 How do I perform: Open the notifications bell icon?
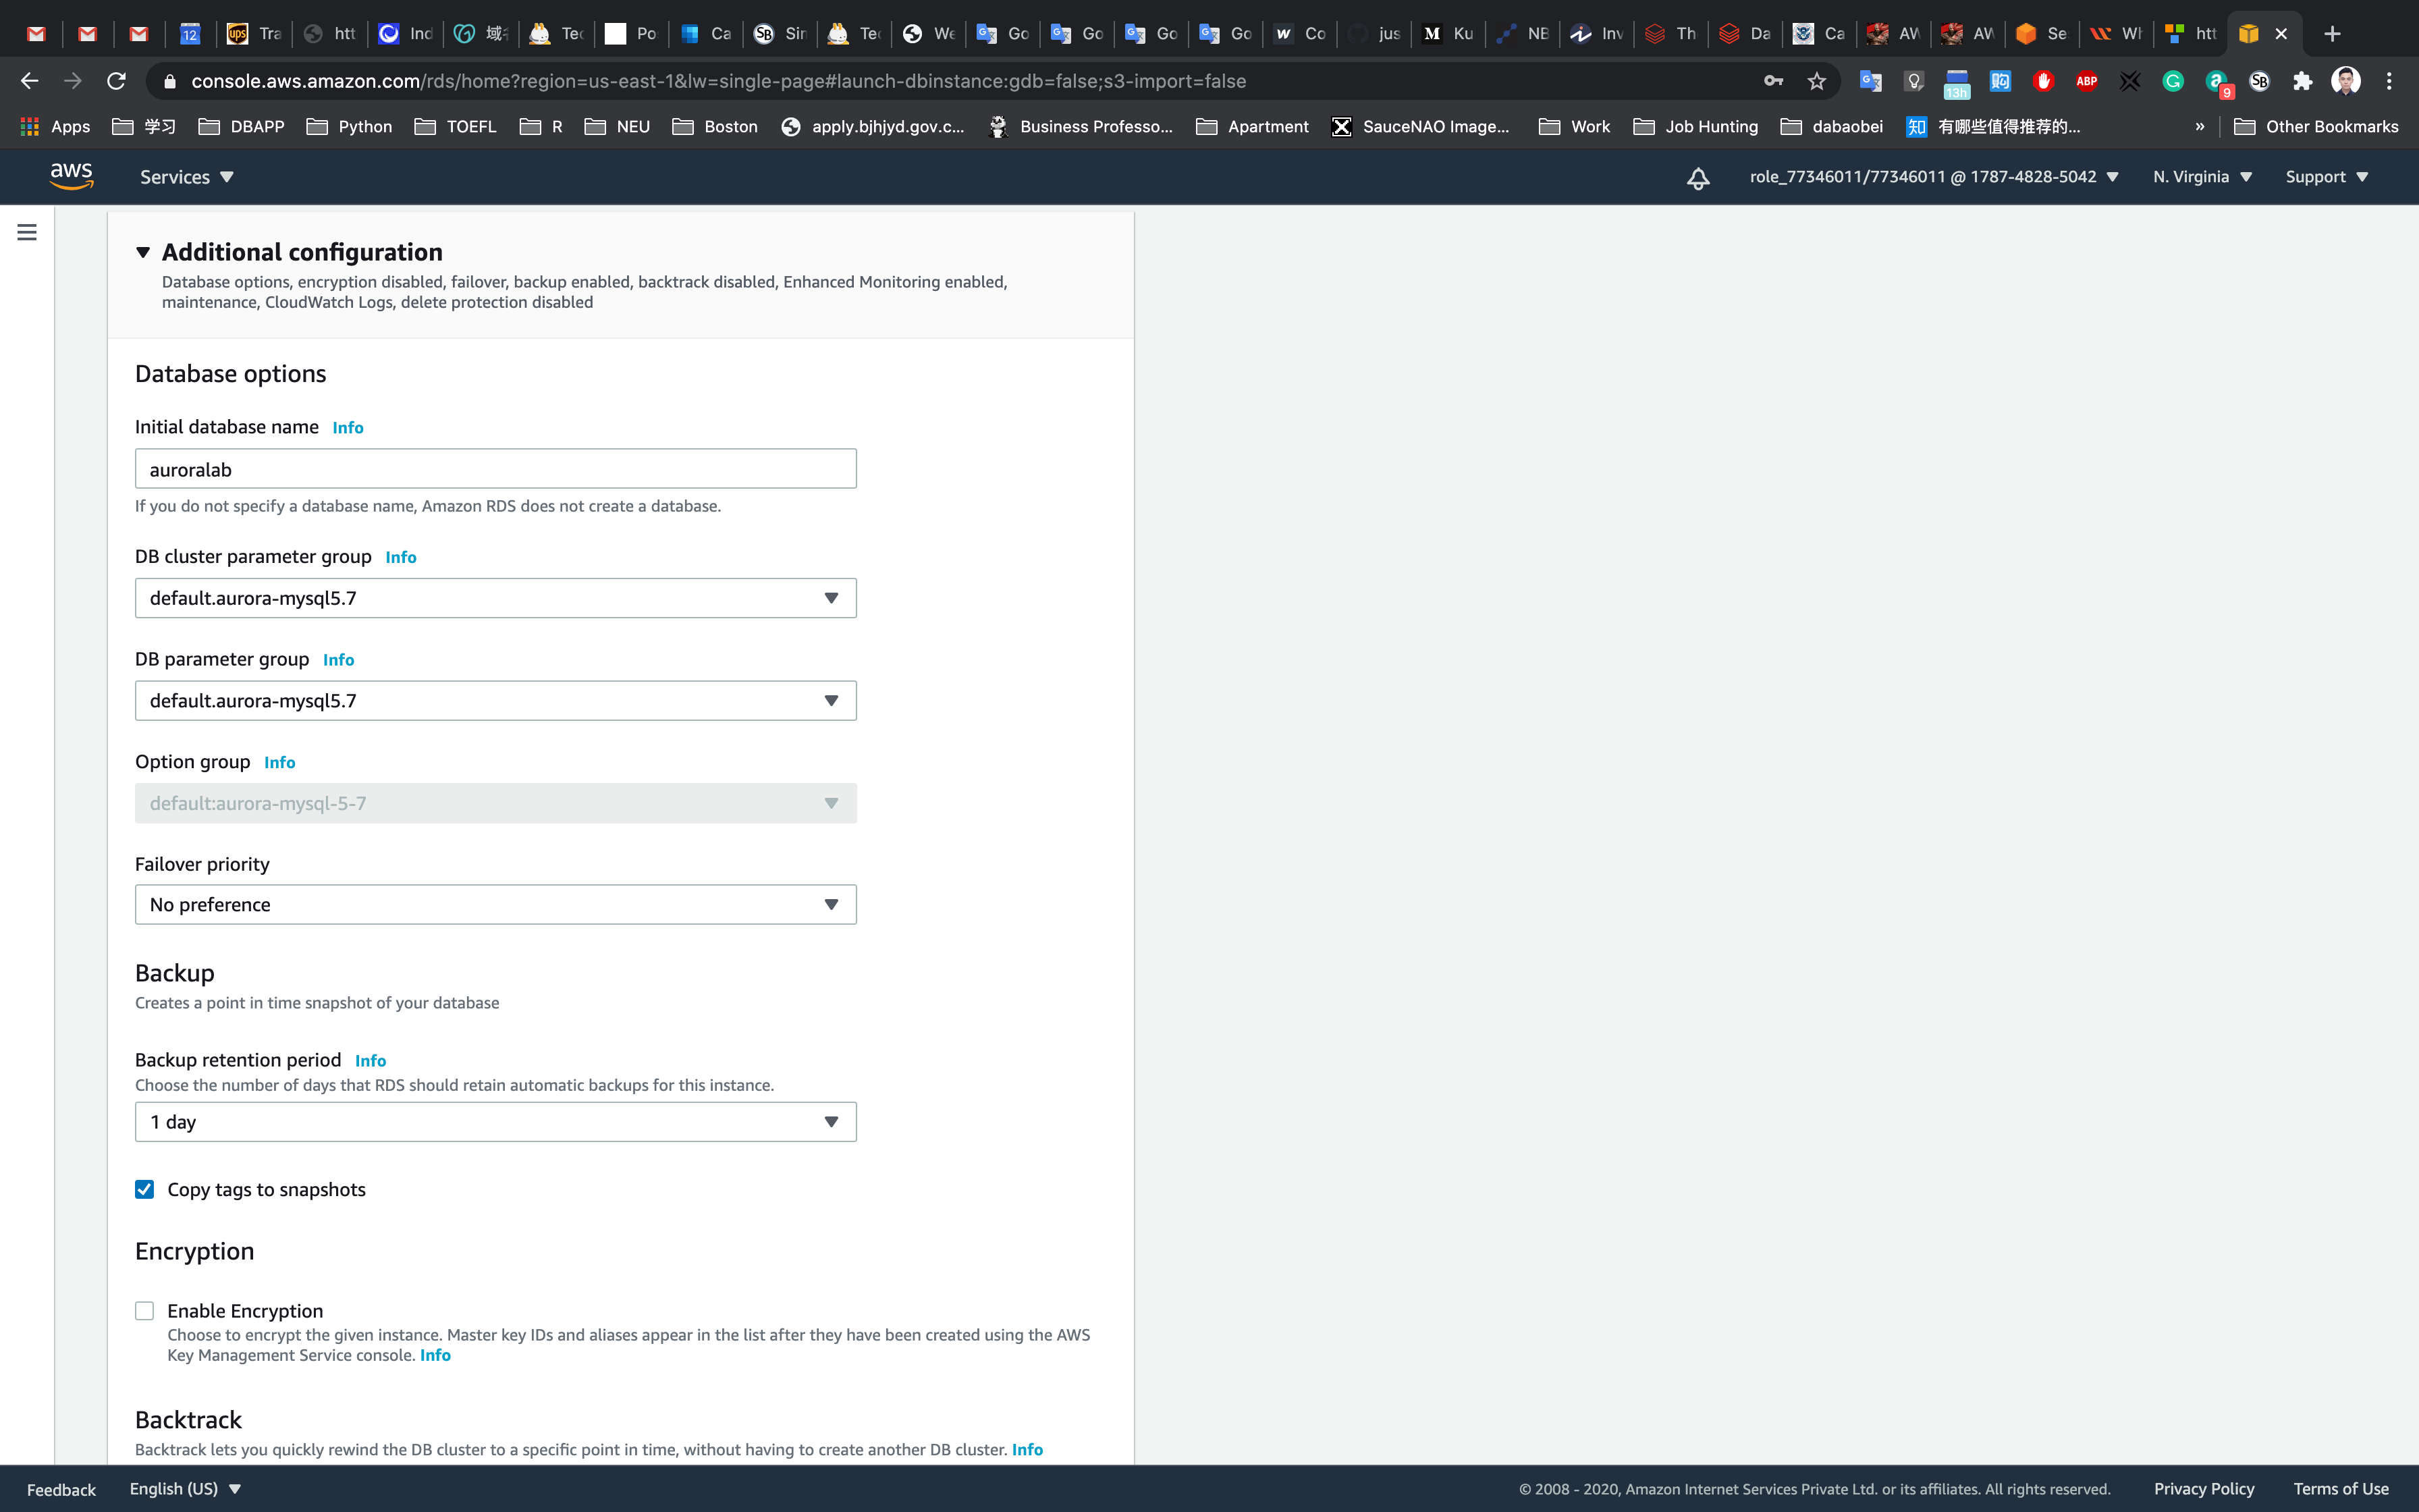(x=1697, y=178)
